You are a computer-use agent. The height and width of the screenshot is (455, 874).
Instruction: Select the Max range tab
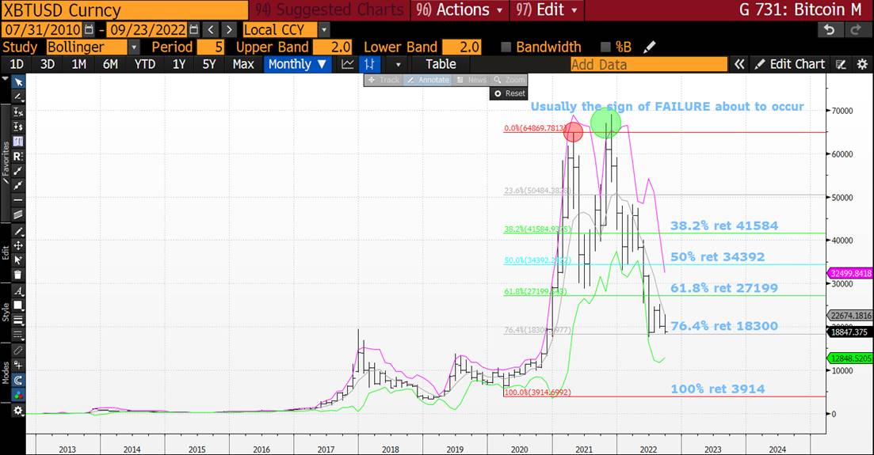(243, 64)
